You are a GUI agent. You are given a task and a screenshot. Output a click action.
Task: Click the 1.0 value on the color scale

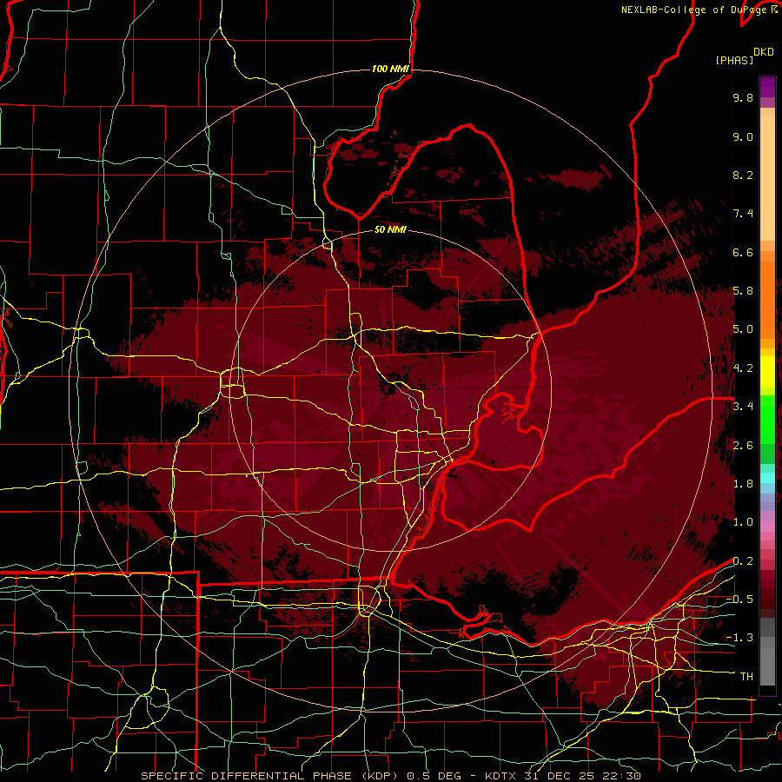tap(743, 522)
